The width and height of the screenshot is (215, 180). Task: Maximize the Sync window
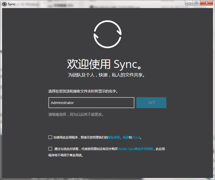196,3
